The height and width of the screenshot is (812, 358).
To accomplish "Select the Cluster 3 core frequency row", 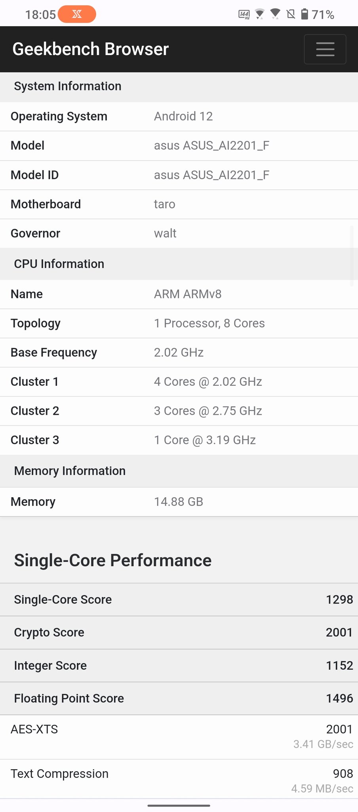I will click(179, 440).
